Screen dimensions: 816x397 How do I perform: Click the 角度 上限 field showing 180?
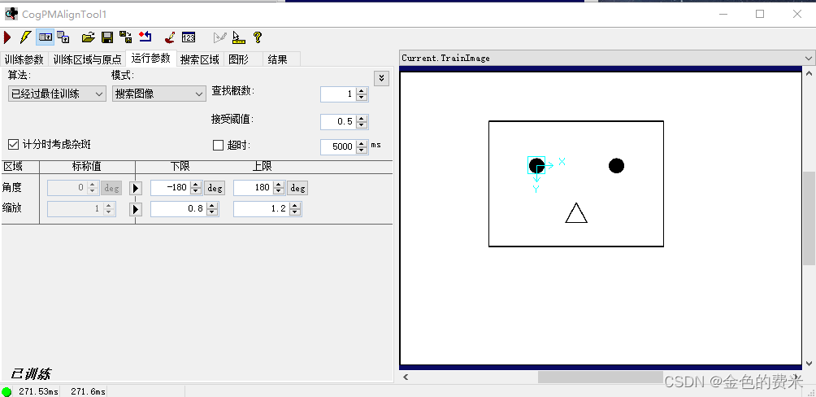[x=254, y=188]
